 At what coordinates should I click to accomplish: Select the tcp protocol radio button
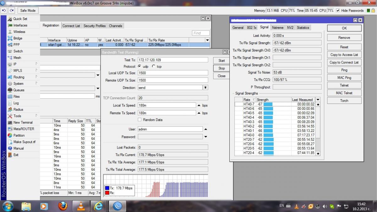154,67
